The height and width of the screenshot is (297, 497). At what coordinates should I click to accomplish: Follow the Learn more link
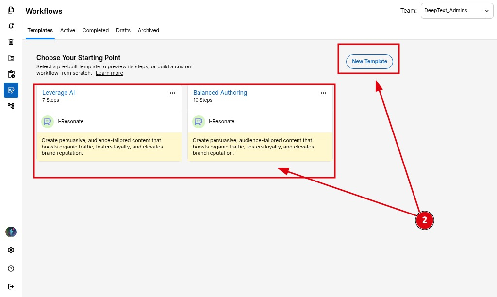click(x=109, y=73)
